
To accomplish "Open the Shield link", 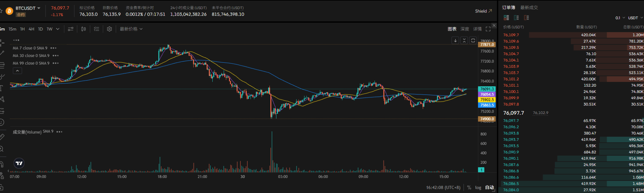I will (483, 11).
